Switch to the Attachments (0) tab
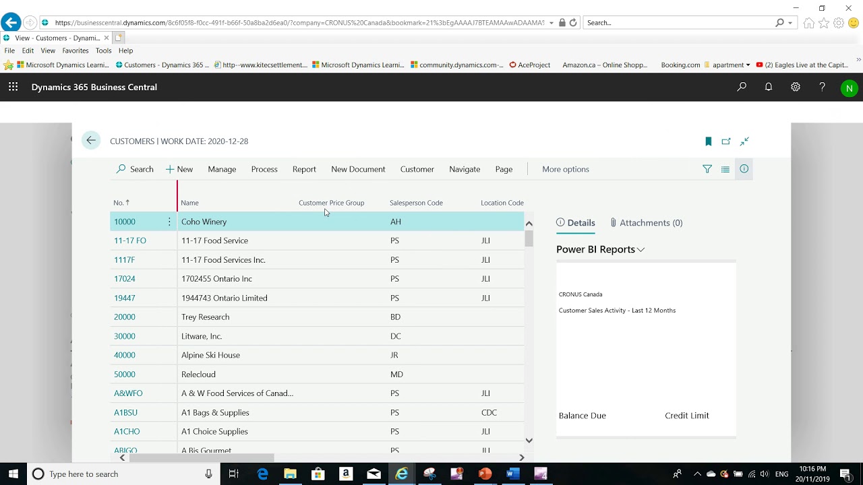Image resolution: width=863 pixels, height=485 pixels. [x=646, y=223]
